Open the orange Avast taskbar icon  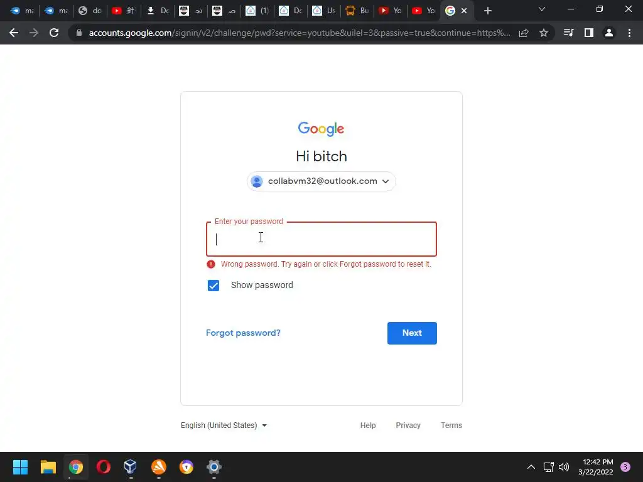point(159,467)
